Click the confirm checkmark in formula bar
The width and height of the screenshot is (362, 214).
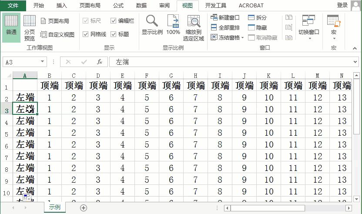click(x=84, y=62)
